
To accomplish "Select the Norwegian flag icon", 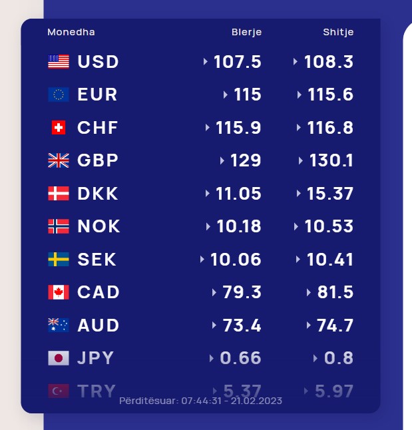I will click(59, 226).
